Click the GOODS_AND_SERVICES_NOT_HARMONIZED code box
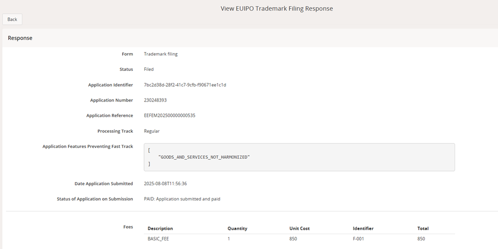 pyautogui.click(x=299, y=157)
